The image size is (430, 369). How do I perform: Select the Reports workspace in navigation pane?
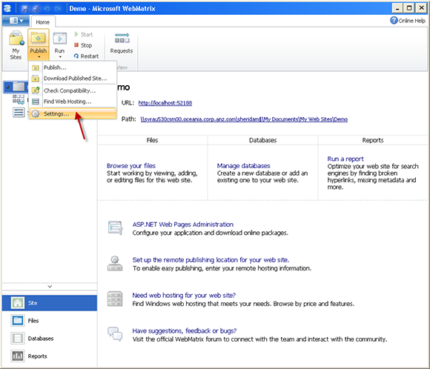coord(50,356)
